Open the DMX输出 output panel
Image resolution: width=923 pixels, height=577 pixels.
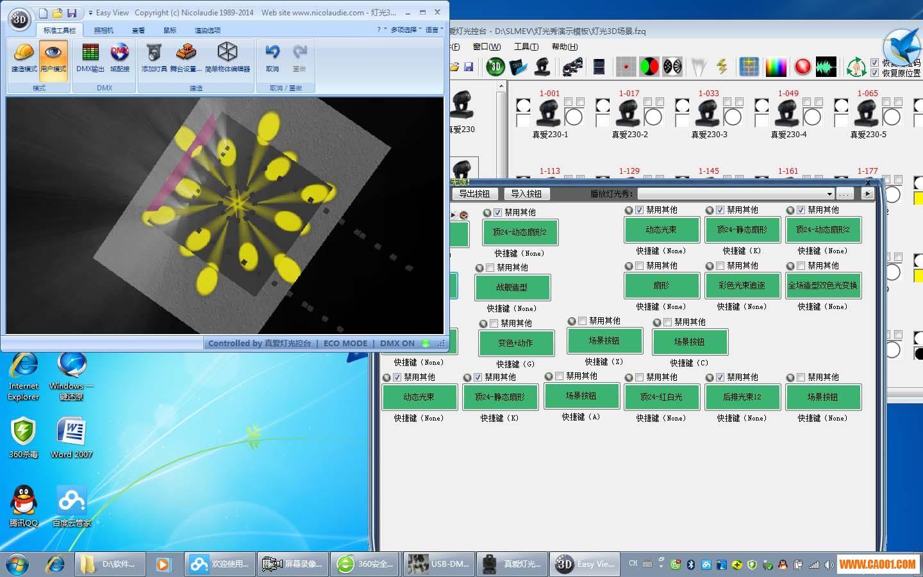click(x=90, y=58)
